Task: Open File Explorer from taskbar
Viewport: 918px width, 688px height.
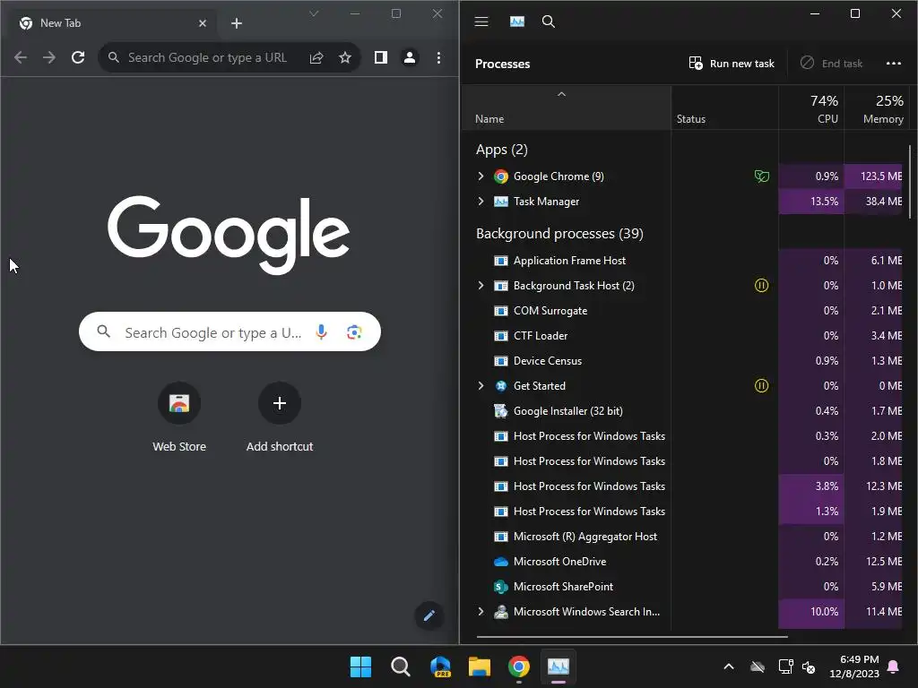Action: coord(480,666)
